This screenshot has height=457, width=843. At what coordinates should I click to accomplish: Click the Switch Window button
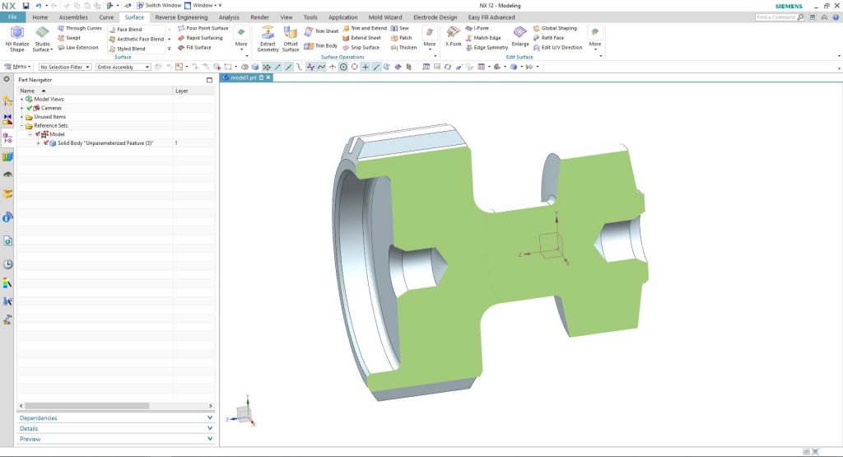(x=158, y=5)
